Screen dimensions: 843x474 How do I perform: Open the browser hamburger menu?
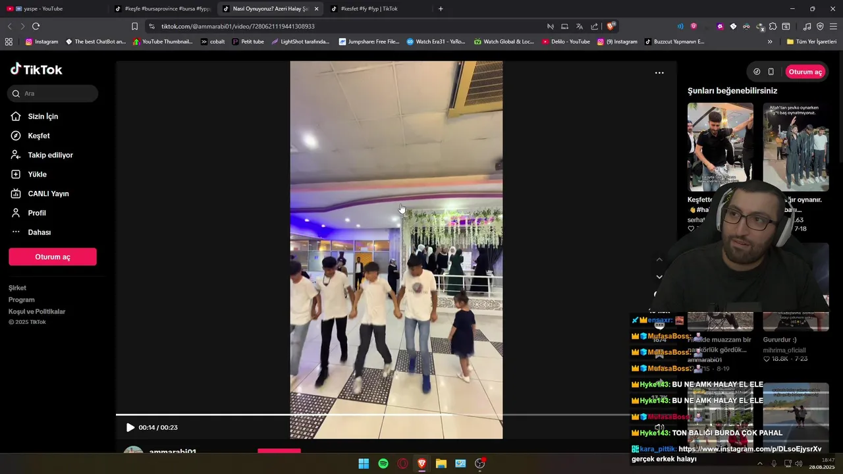pos(833,26)
